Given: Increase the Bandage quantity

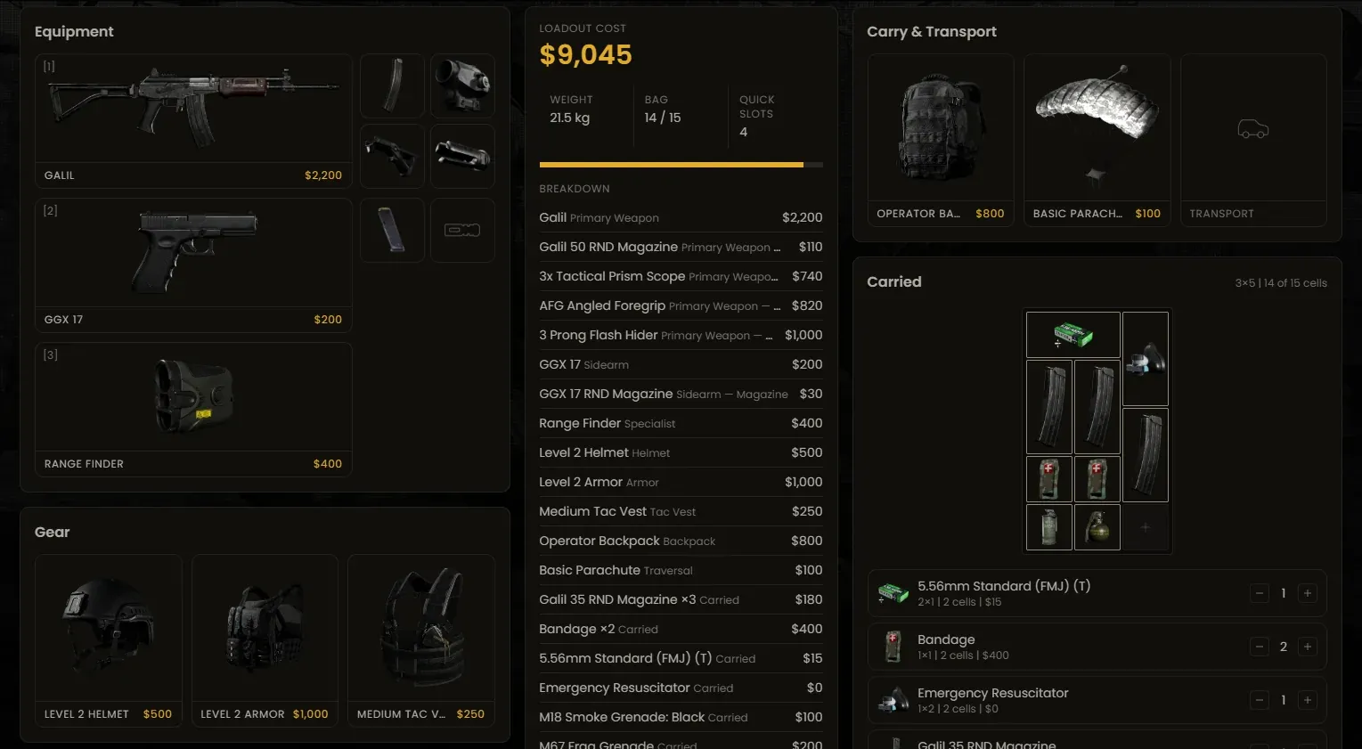Looking at the screenshot, I should coord(1308,647).
